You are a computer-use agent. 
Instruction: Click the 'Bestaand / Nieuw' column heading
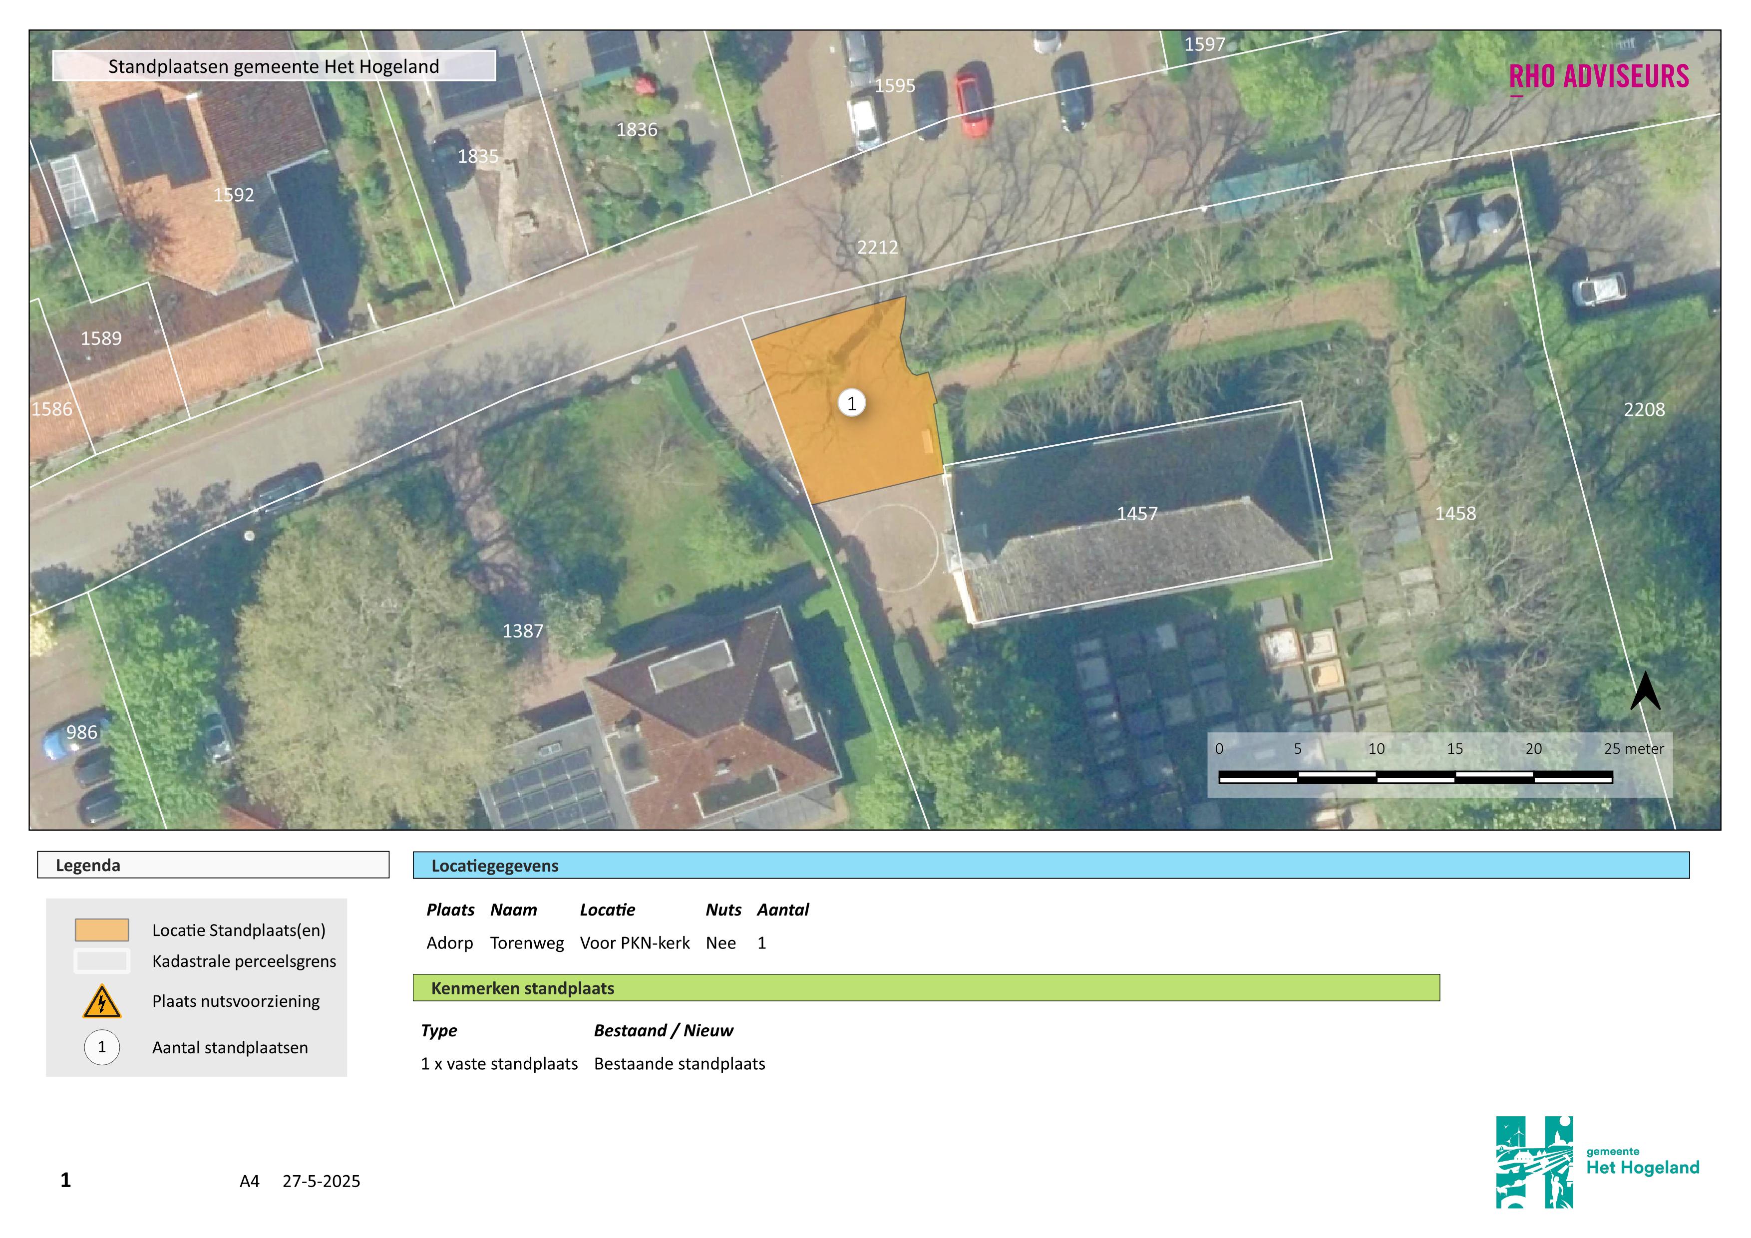pos(664,1031)
